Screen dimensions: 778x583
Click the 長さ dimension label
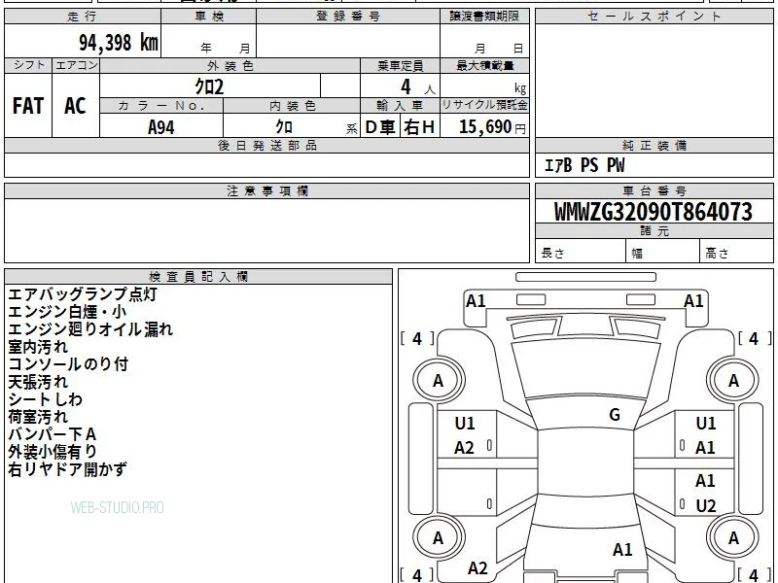[x=552, y=254]
